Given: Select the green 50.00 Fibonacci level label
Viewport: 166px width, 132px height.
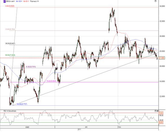Looking at the screenshot, I should click(10, 55).
